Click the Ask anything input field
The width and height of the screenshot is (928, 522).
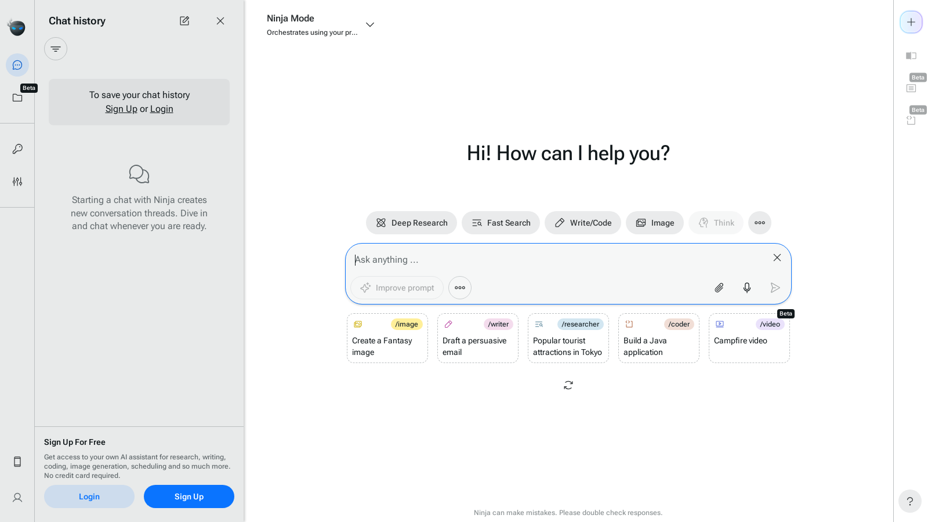(x=557, y=260)
